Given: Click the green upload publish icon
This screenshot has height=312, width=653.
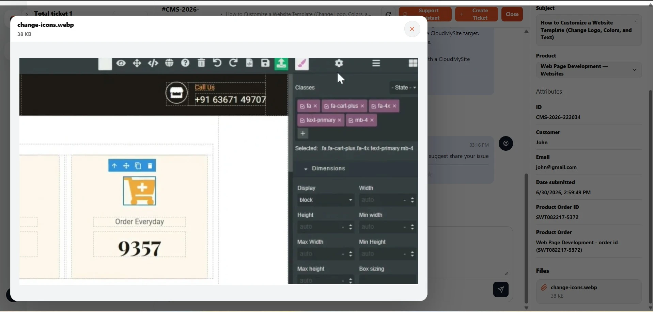Looking at the screenshot, I should (281, 64).
